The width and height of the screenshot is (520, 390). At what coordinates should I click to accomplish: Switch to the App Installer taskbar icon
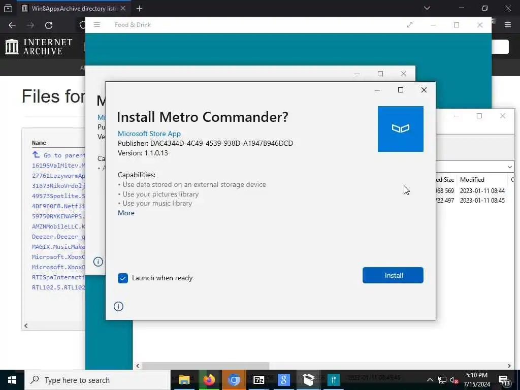(308, 380)
